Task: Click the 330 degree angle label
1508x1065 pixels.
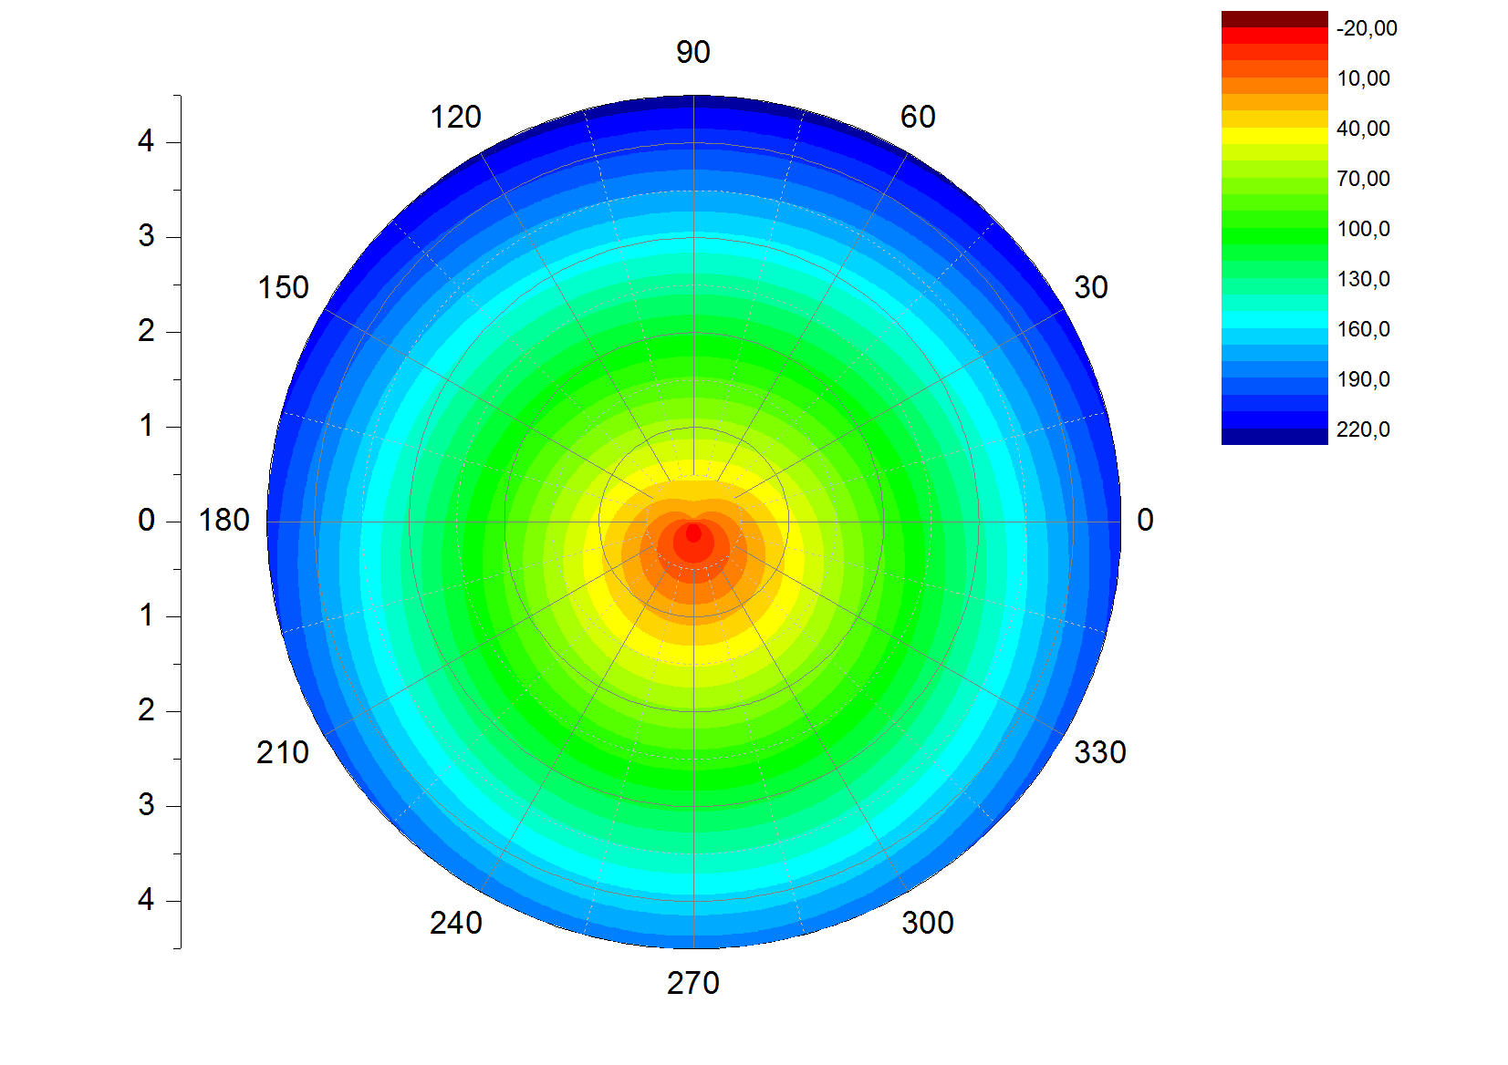Action: point(1100,752)
